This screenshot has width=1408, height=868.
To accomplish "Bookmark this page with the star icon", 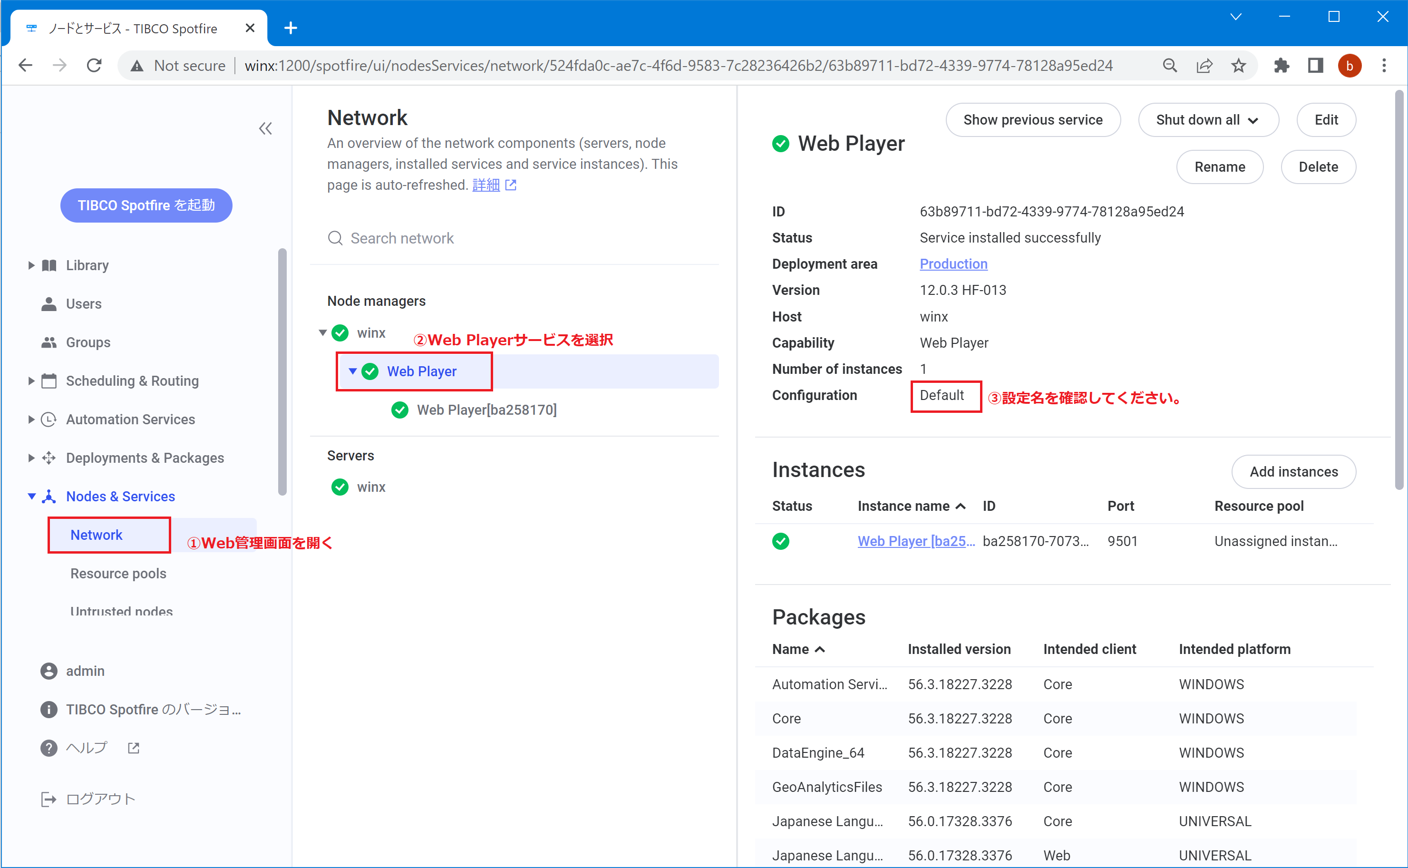I will [1239, 66].
